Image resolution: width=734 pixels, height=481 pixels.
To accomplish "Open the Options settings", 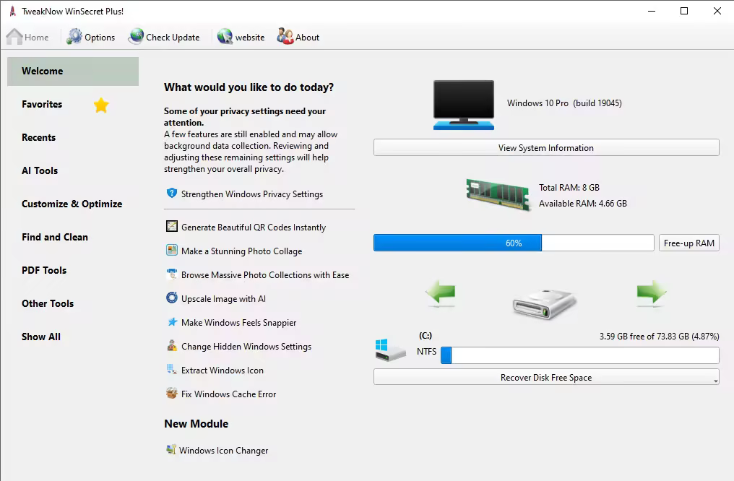I will (x=90, y=37).
